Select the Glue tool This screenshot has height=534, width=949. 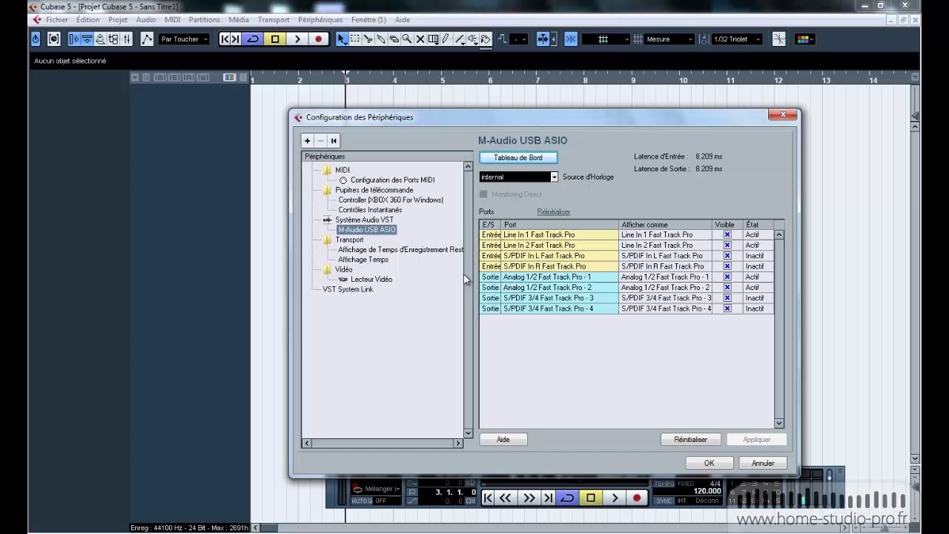(381, 39)
